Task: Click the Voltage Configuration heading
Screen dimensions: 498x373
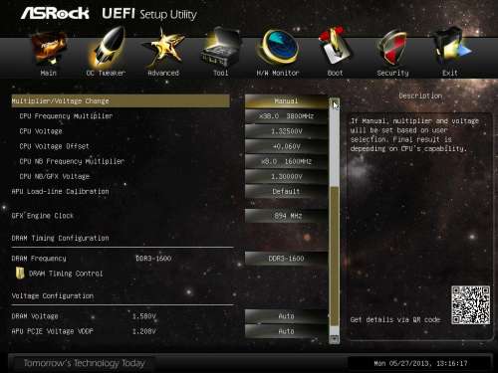Action: 53,295
